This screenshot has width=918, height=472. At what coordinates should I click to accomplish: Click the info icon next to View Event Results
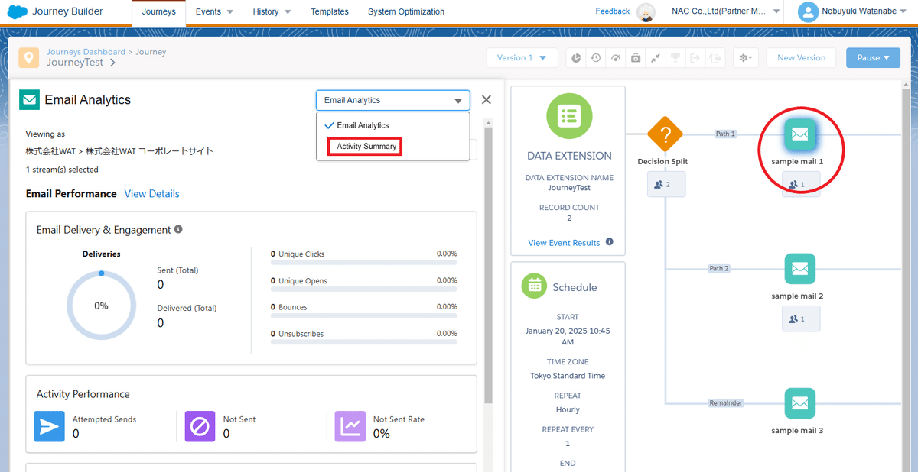tap(610, 242)
